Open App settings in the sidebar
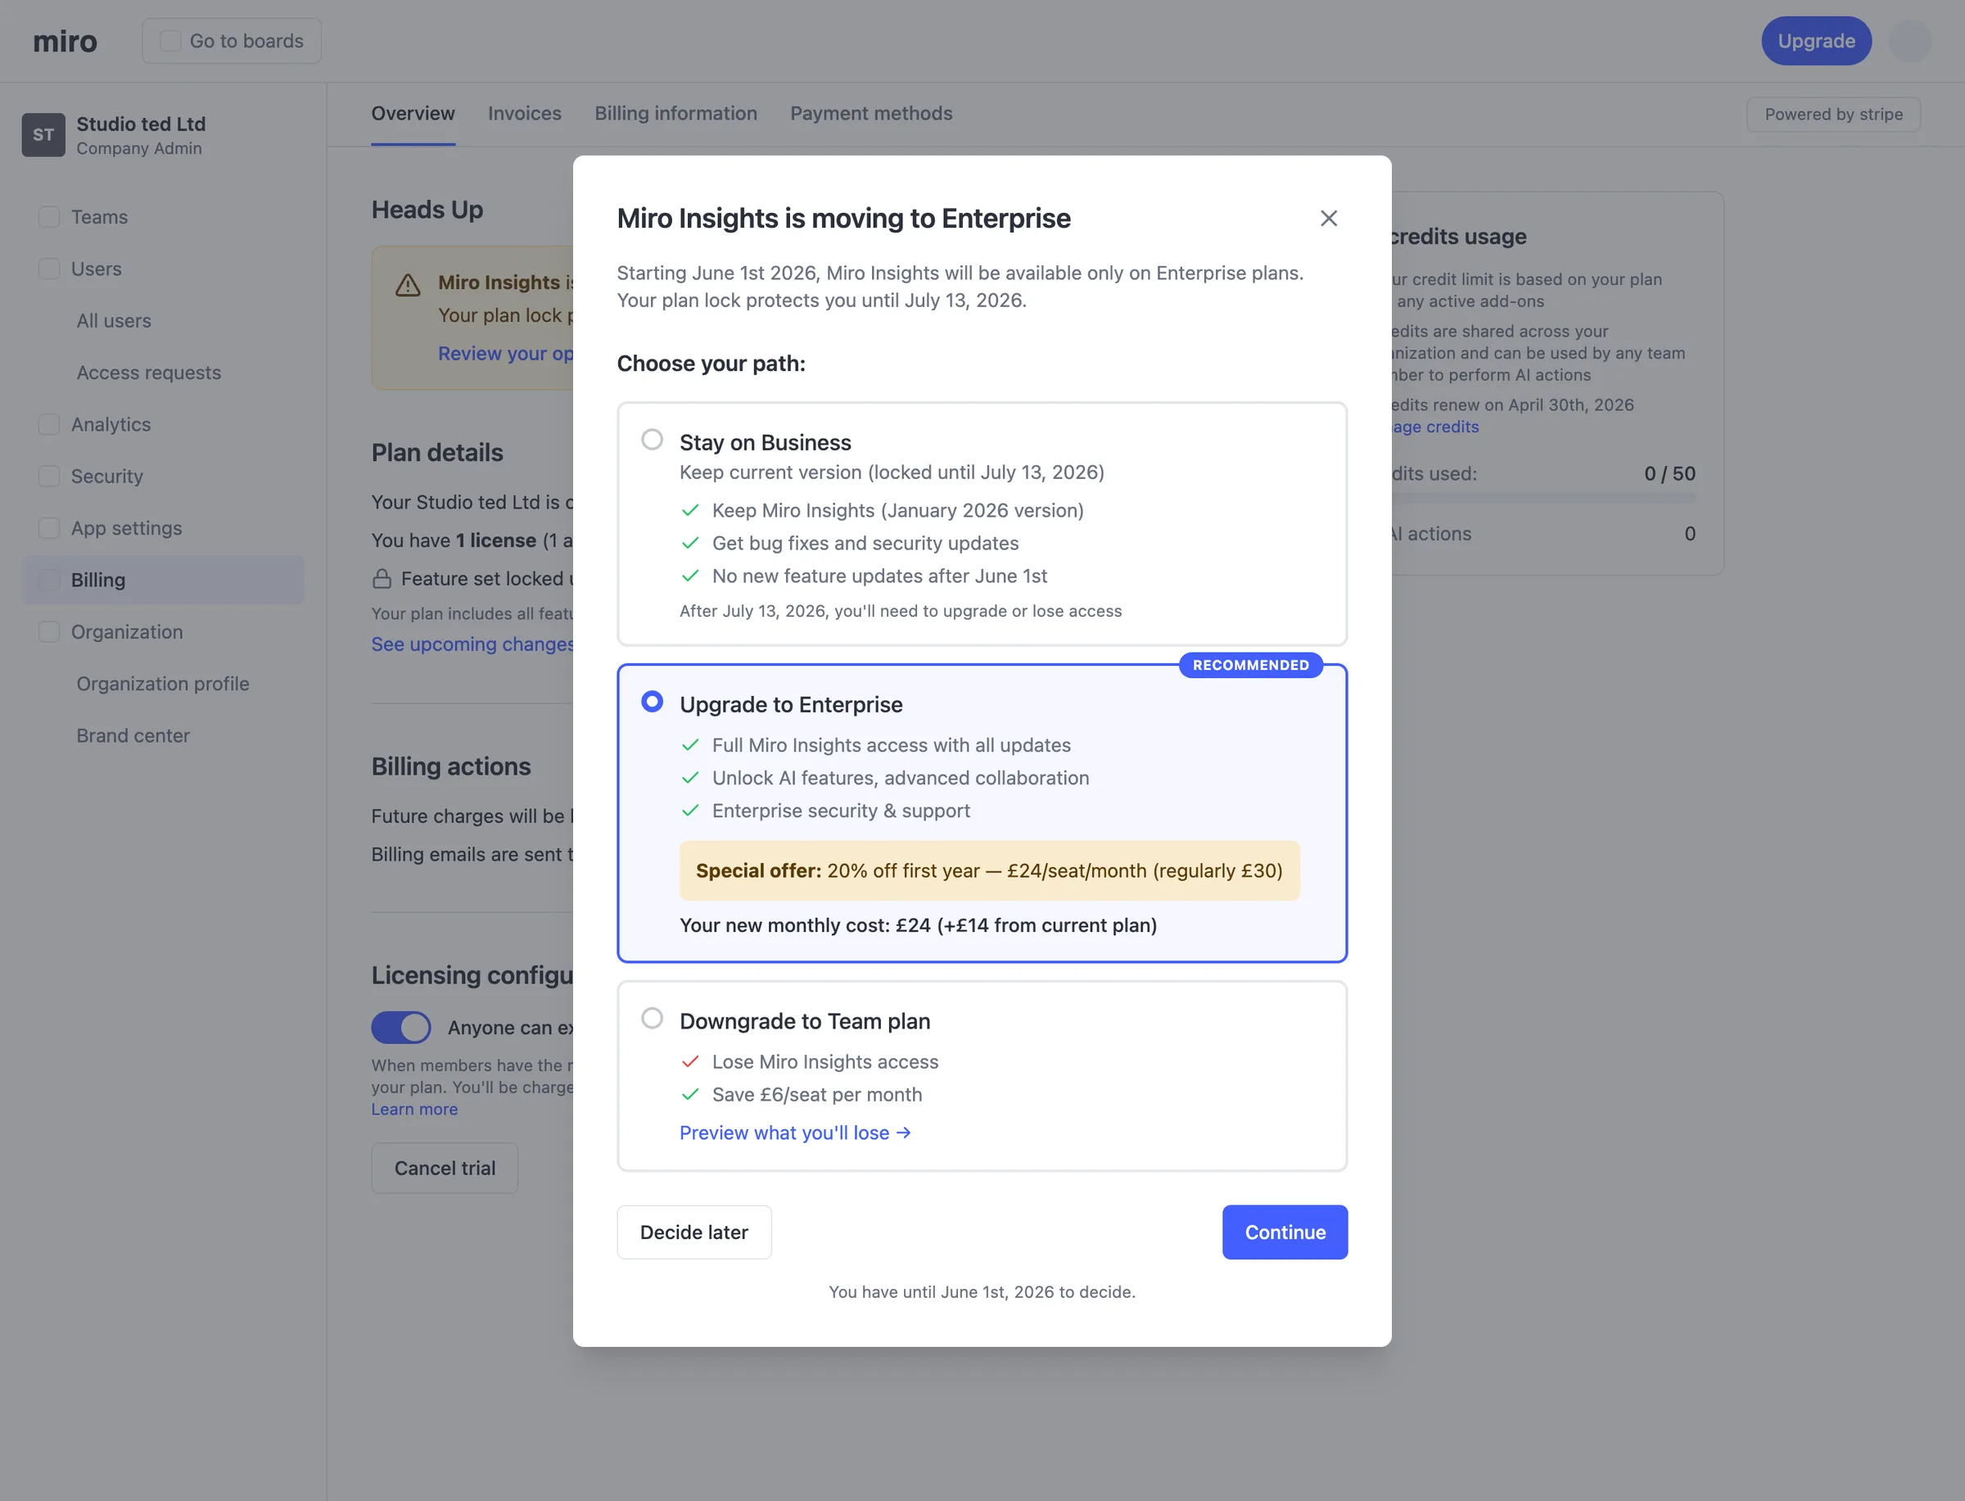Viewport: 1965px width, 1501px height. [x=164, y=528]
